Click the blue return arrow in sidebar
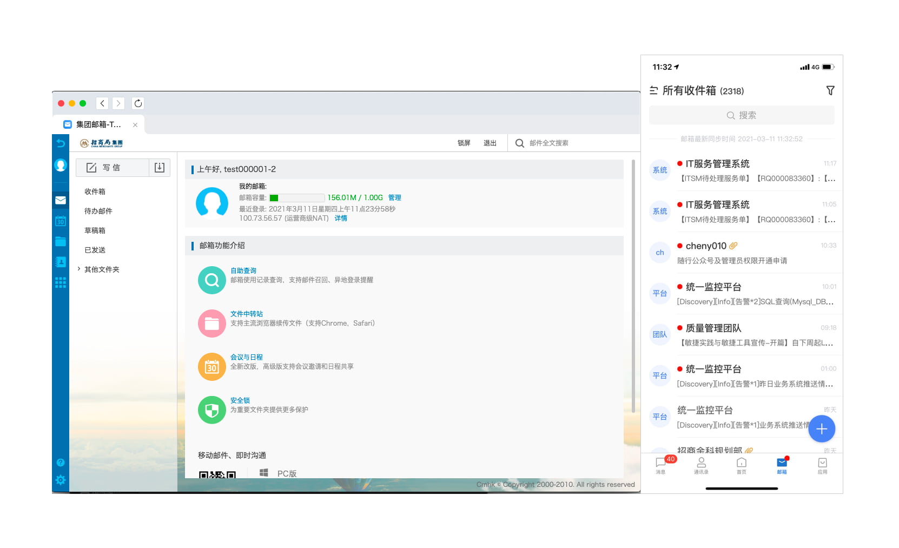Viewport: 899px width, 548px height. pos(61,143)
